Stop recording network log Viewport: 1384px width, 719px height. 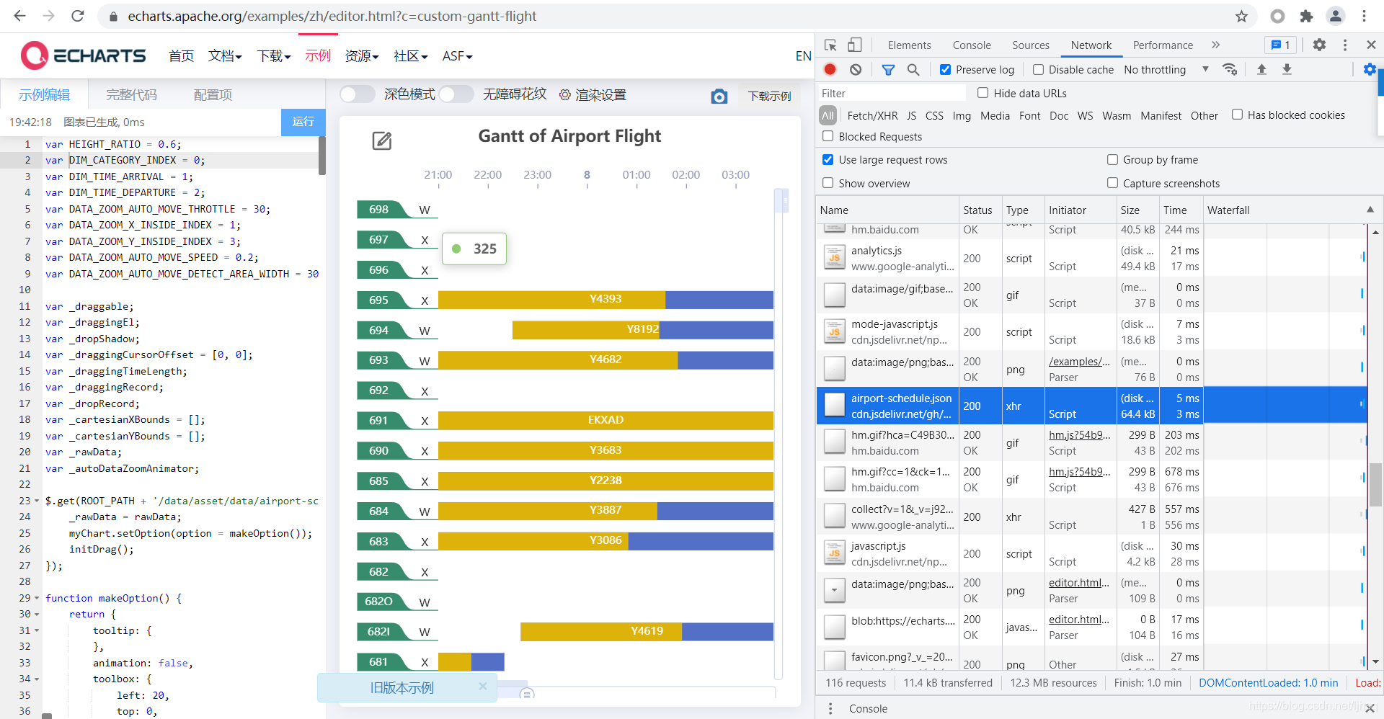(830, 69)
